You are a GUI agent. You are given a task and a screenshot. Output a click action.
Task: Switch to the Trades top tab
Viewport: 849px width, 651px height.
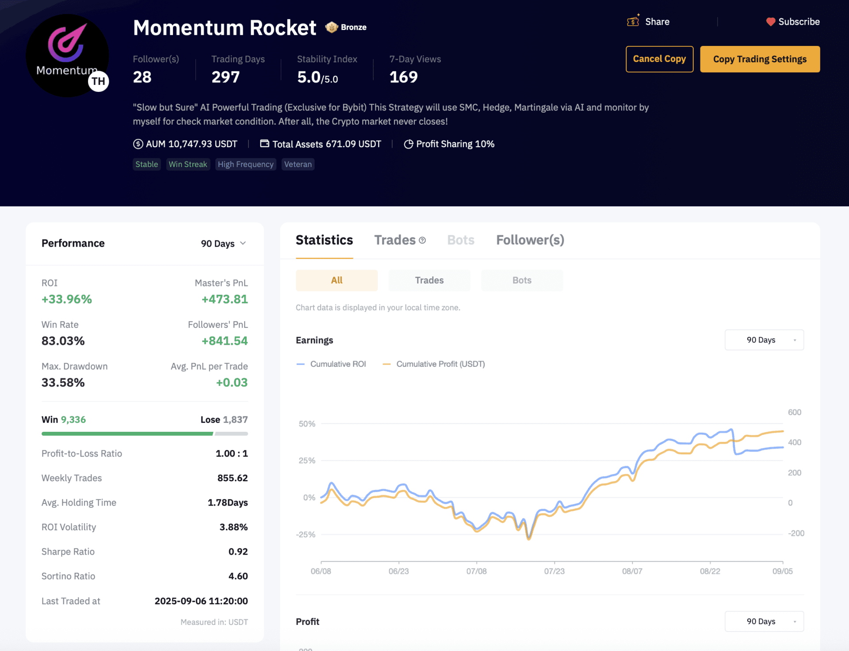click(x=394, y=240)
